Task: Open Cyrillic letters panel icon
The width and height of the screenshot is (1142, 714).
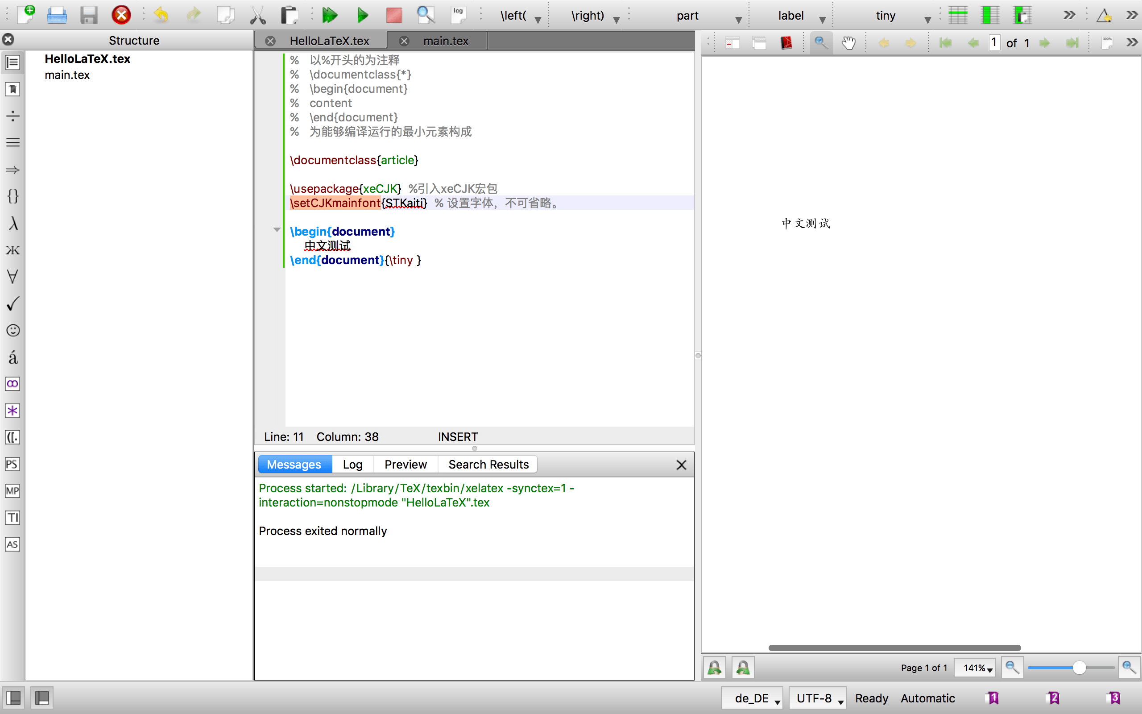Action: 13,250
